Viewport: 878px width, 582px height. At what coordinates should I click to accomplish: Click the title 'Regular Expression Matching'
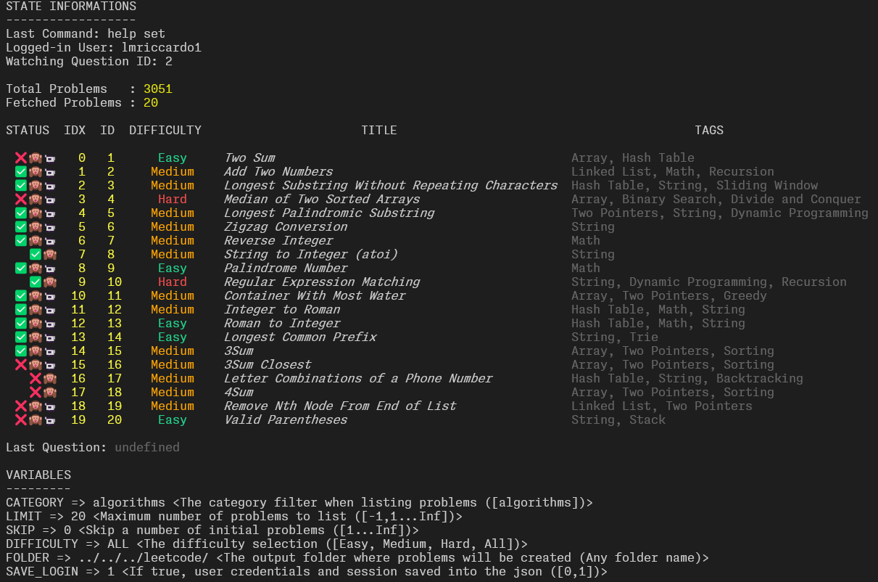coord(322,282)
